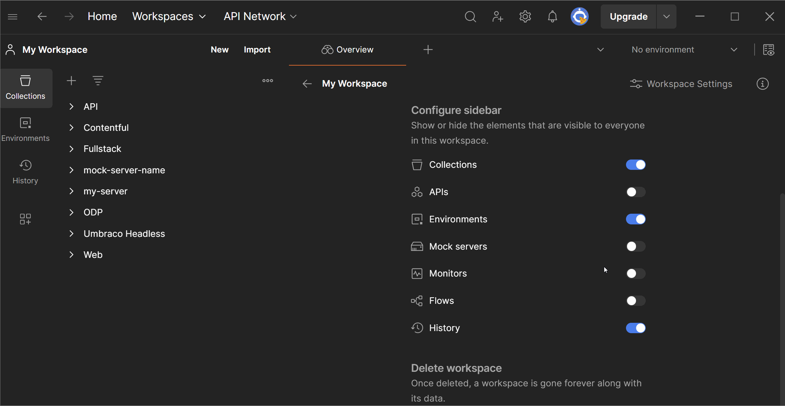Click the Configure sidebar heading
Viewport: 785px width, 406px height.
(x=456, y=110)
